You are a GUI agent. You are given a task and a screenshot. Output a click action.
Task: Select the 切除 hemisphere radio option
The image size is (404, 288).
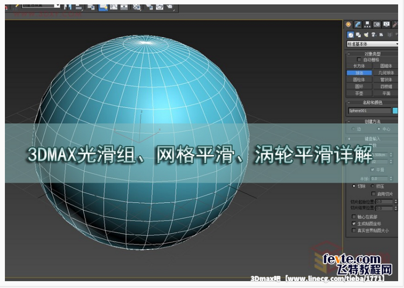coord(354,186)
